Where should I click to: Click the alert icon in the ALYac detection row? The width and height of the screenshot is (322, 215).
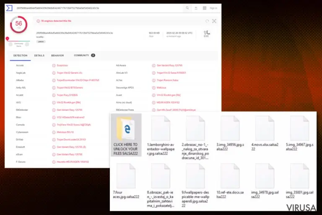pos(153,80)
